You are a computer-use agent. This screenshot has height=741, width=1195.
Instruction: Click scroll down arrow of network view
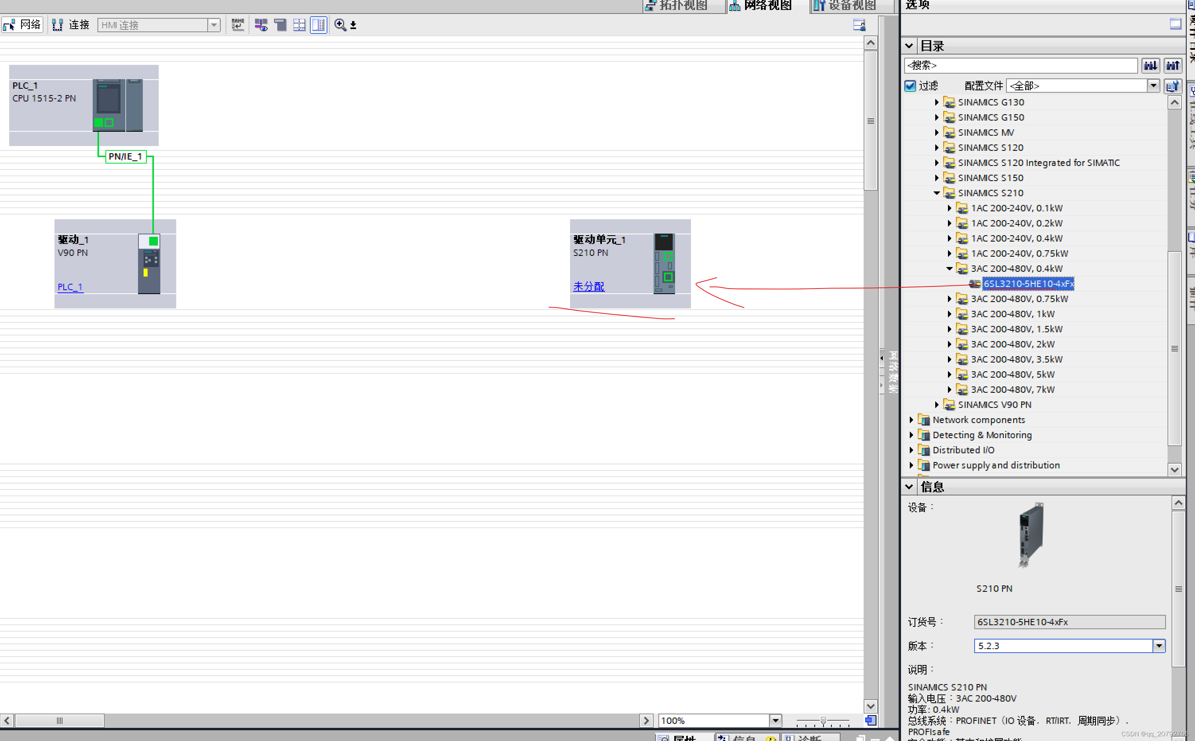point(870,706)
